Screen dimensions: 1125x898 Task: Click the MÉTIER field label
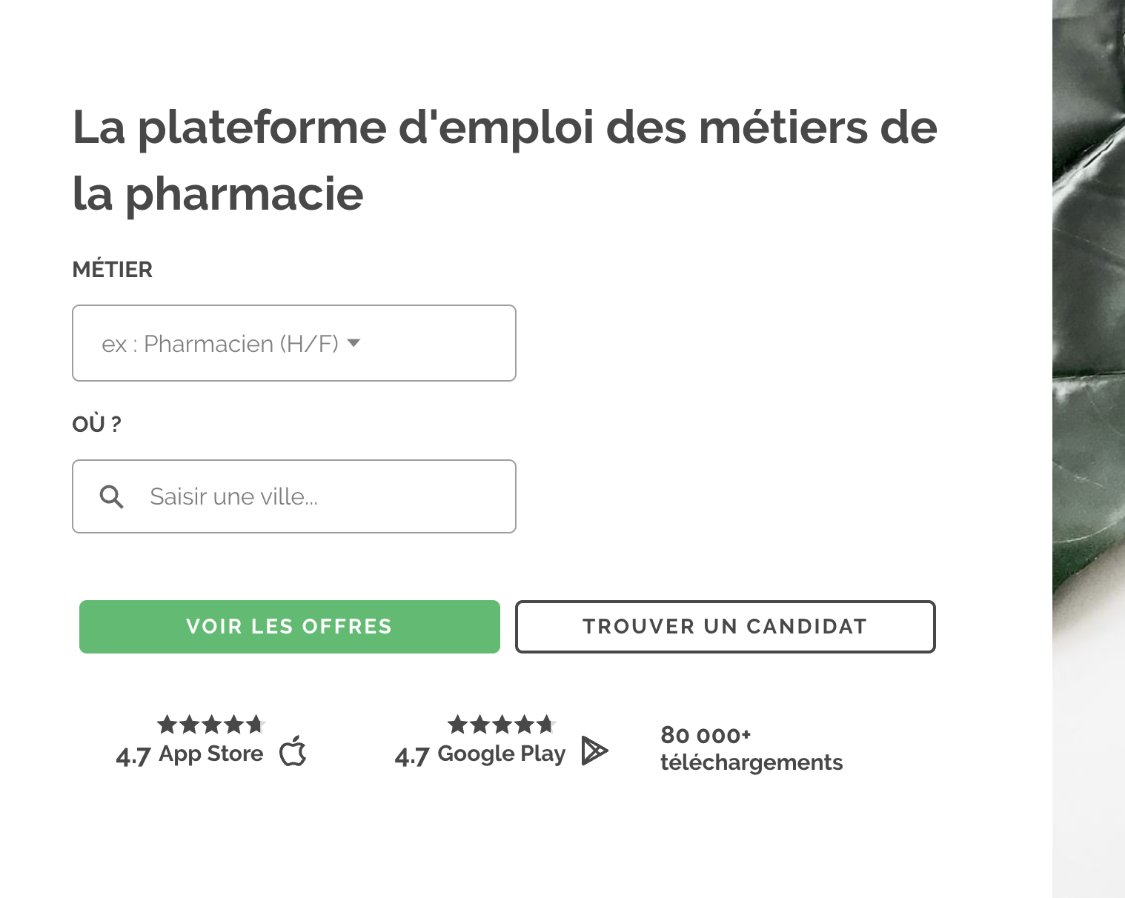(x=113, y=269)
